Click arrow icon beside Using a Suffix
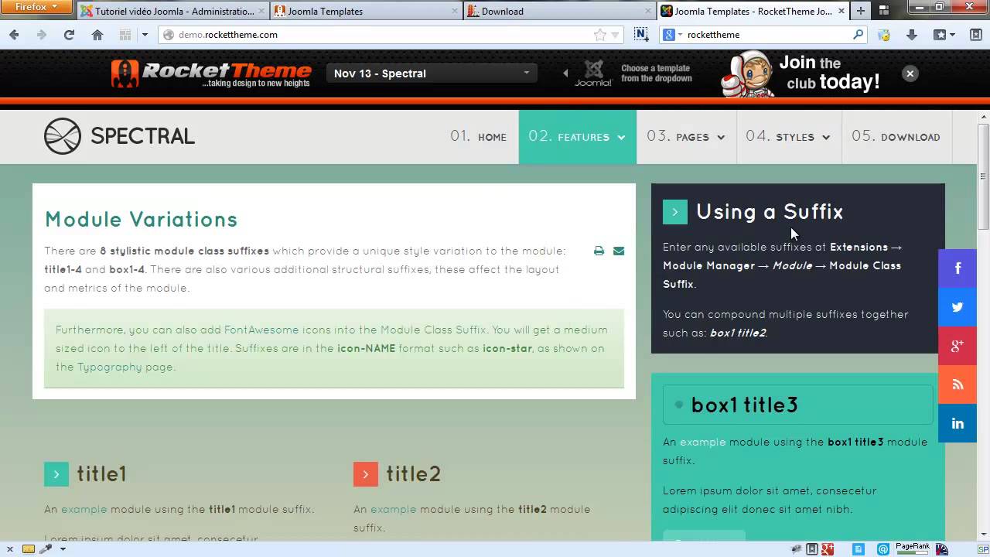 (675, 212)
